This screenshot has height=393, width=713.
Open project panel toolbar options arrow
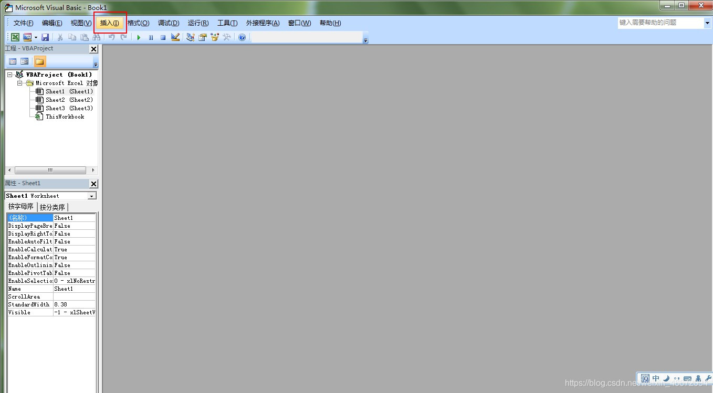[96, 63]
